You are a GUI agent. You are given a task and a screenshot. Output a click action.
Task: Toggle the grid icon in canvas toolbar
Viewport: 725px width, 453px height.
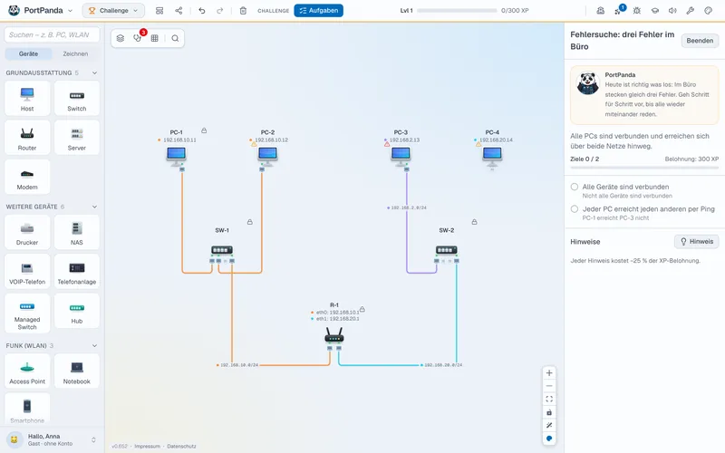[x=154, y=38]
